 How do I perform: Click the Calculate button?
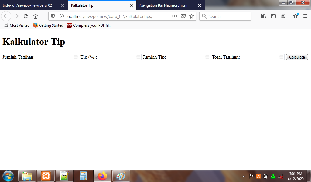click(x=297, y=57)
